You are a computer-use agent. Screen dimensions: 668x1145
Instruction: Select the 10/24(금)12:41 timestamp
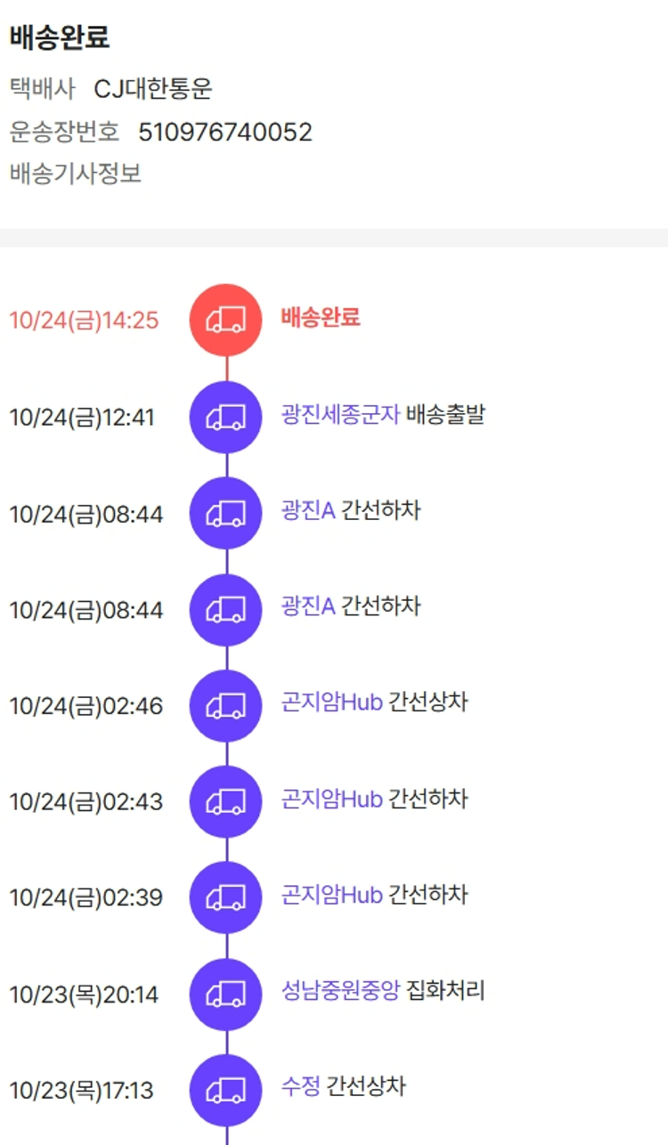(81, 418)
